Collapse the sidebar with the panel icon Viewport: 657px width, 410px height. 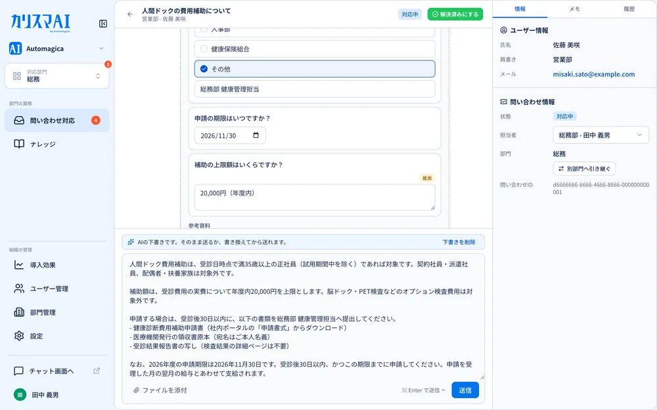103,24
